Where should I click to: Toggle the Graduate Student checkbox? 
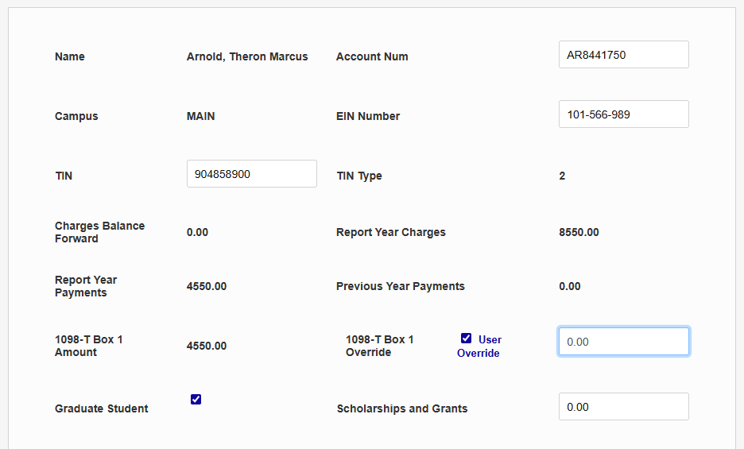tap(196, 399)
